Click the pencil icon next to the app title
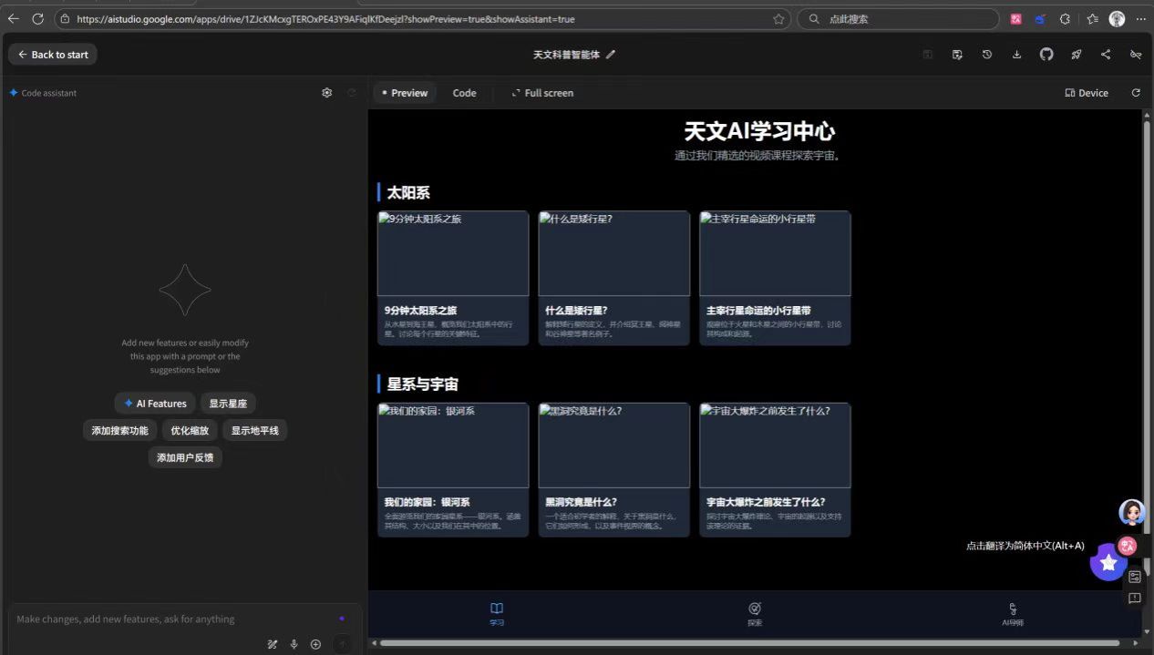1154x655 pixels. pos(611,55)
